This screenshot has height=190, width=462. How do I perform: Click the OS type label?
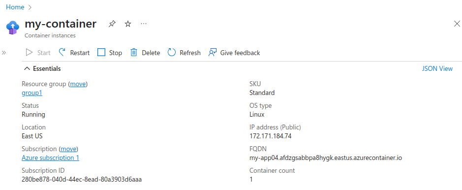pyautogui.click(x=260, y=105)
